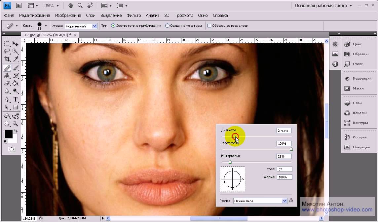Select the Zoom tool in toolbox
Screen dimensions: 378x222
point(16,124)
